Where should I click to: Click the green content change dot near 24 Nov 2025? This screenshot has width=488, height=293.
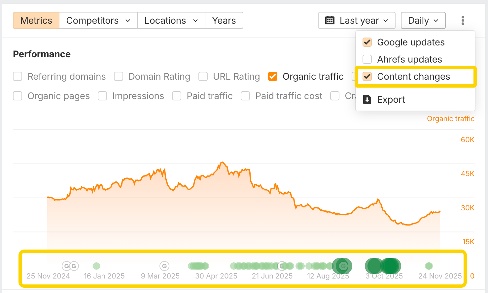[x=429, y=266]
